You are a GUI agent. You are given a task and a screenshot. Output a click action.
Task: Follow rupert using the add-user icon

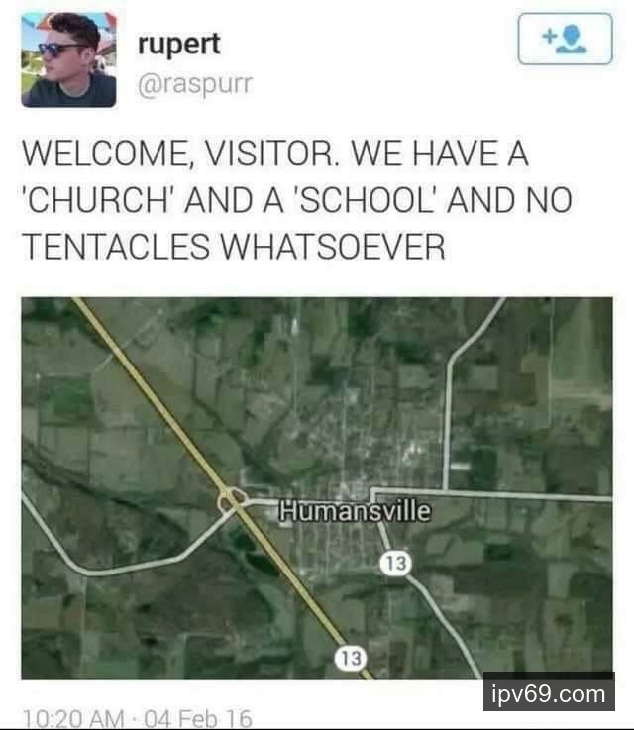click(x=565, y=39)
